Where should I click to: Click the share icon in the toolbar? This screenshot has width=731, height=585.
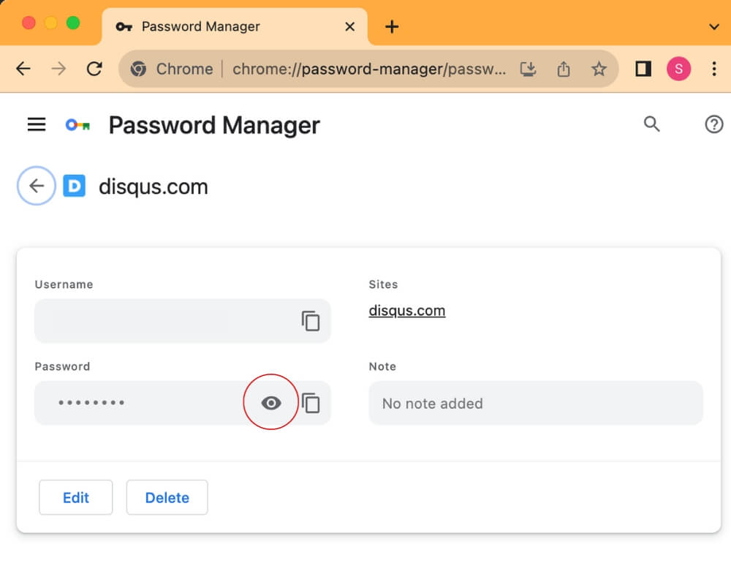pos(563,68)
